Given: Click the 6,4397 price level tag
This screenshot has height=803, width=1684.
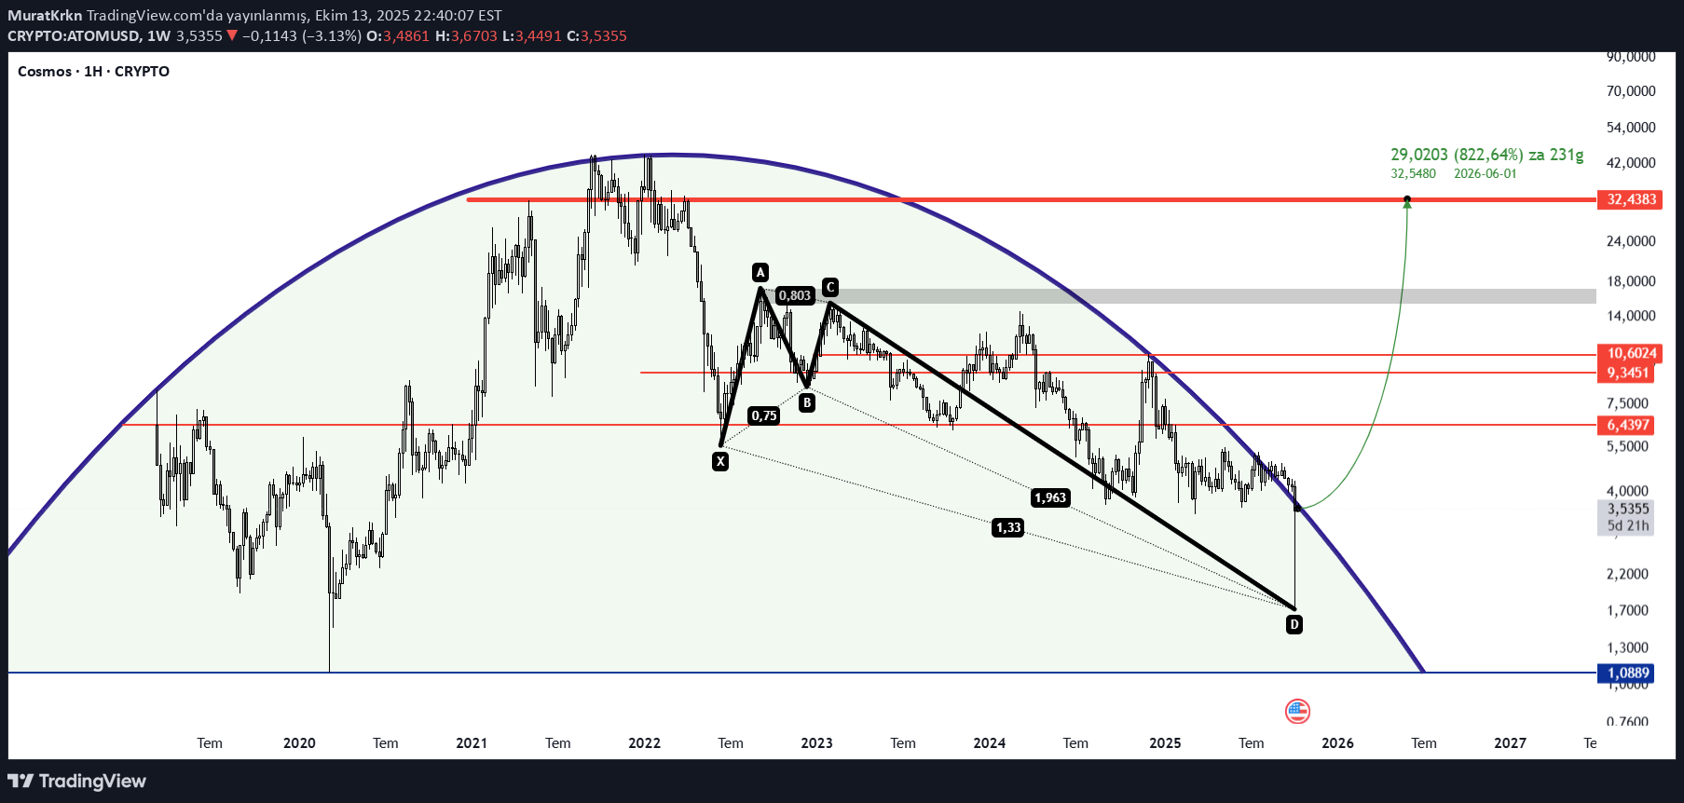Looking at the screenshot, I should (1627, 425).
